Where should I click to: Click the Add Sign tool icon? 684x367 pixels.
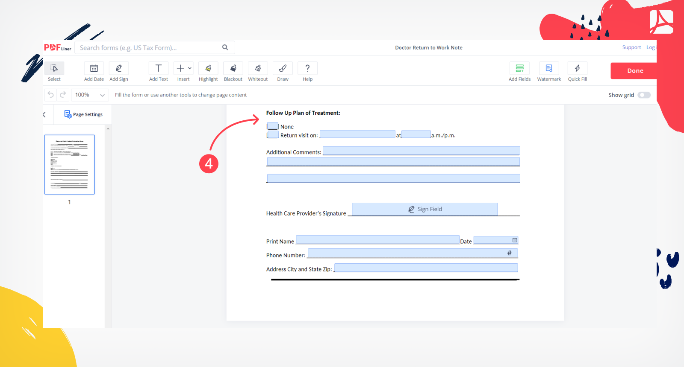(119, 69)
